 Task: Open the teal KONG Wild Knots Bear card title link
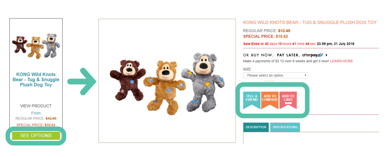pyautogui.click(x=36, y=79)
